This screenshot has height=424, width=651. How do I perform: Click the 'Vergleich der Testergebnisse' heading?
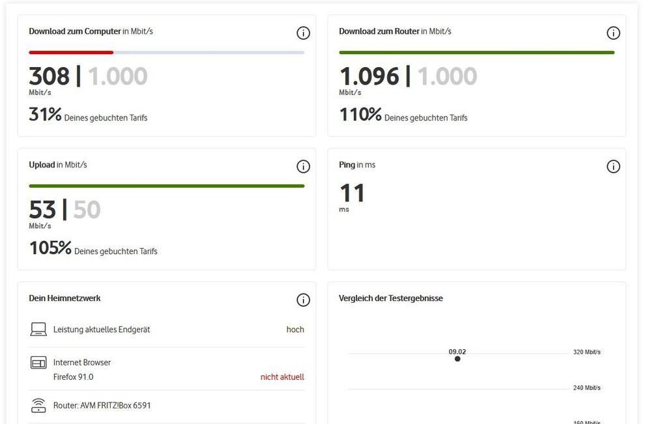tap(391, 298)
